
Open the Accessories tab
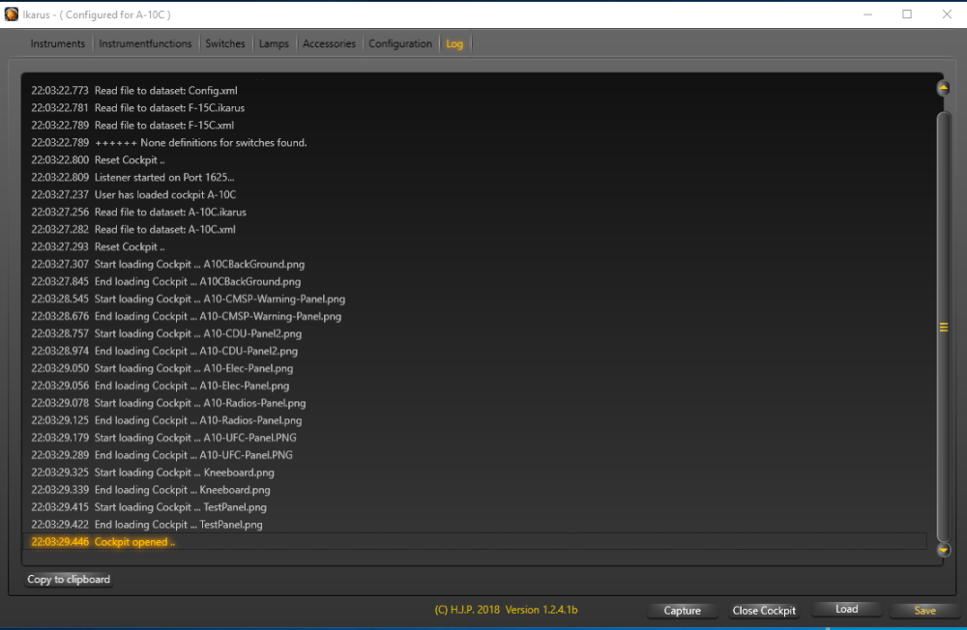(329, 43)
